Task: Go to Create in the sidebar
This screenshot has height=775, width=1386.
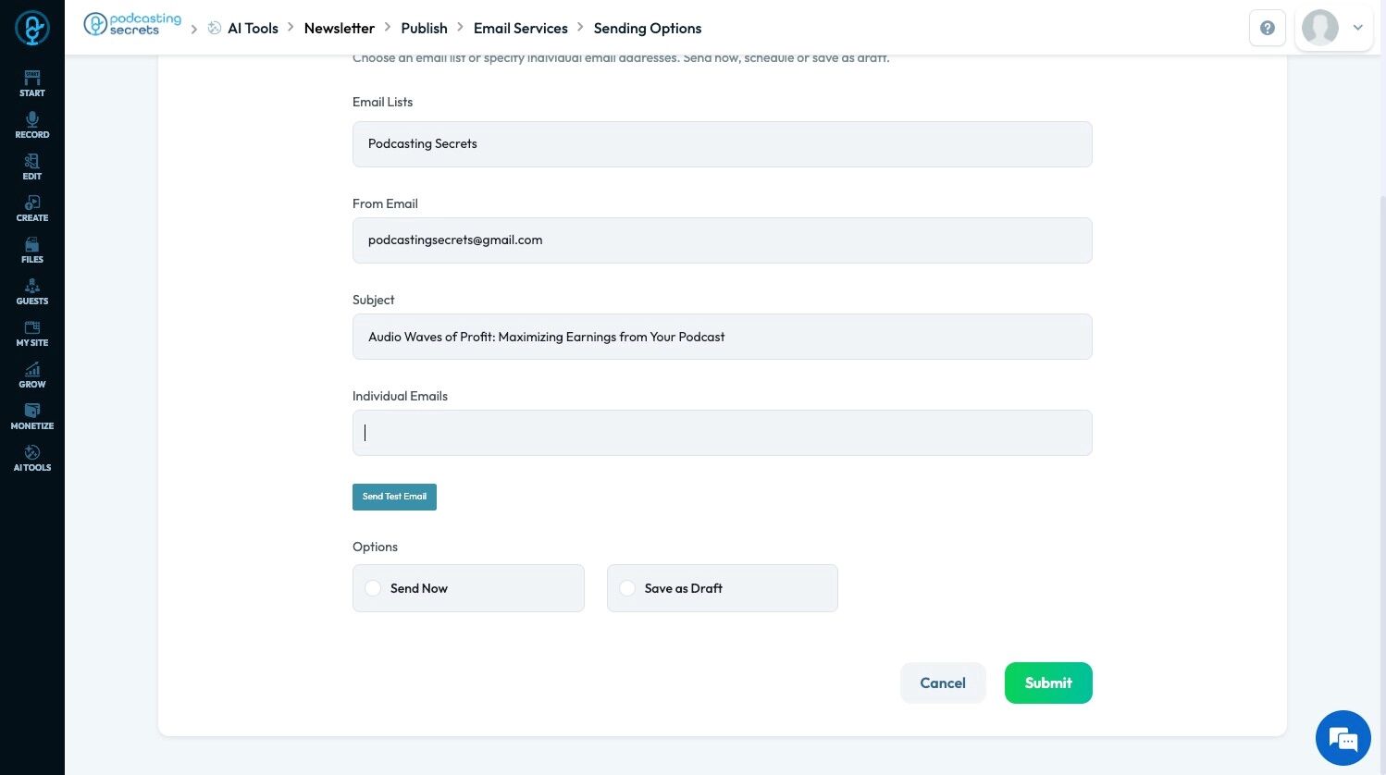Action: tap(32, 208)
